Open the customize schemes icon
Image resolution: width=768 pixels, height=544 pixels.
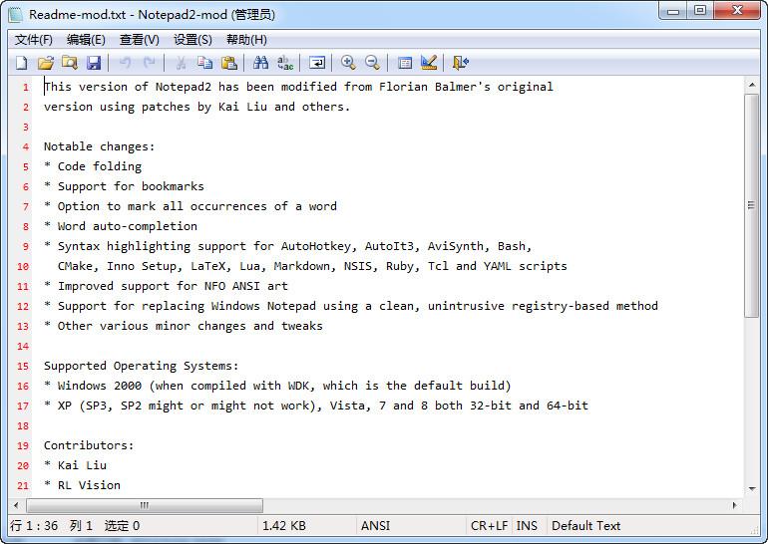point(429,63)
